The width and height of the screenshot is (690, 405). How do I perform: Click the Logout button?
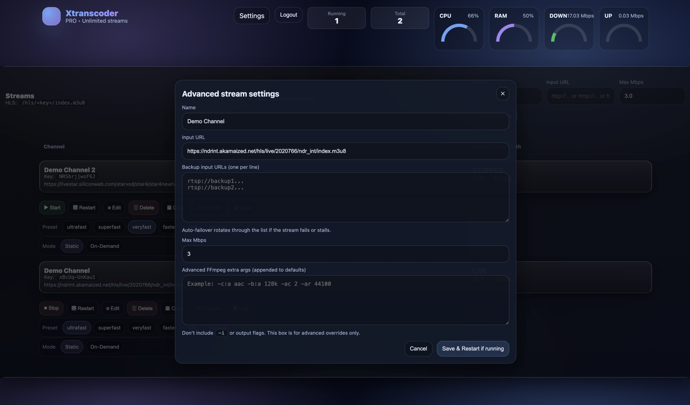288,15
